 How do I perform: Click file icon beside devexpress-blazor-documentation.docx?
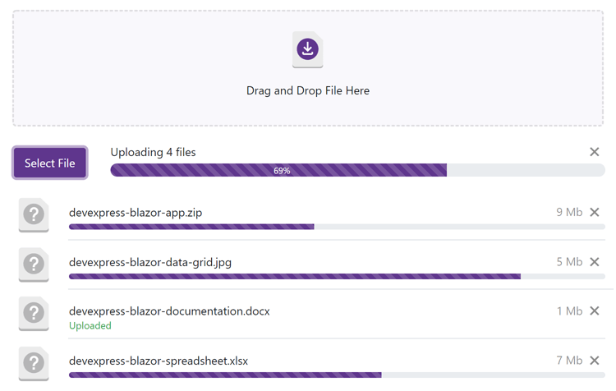point(34,314)
